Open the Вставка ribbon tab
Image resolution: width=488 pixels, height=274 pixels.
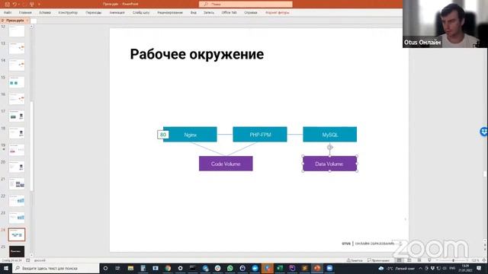(45, 13)
